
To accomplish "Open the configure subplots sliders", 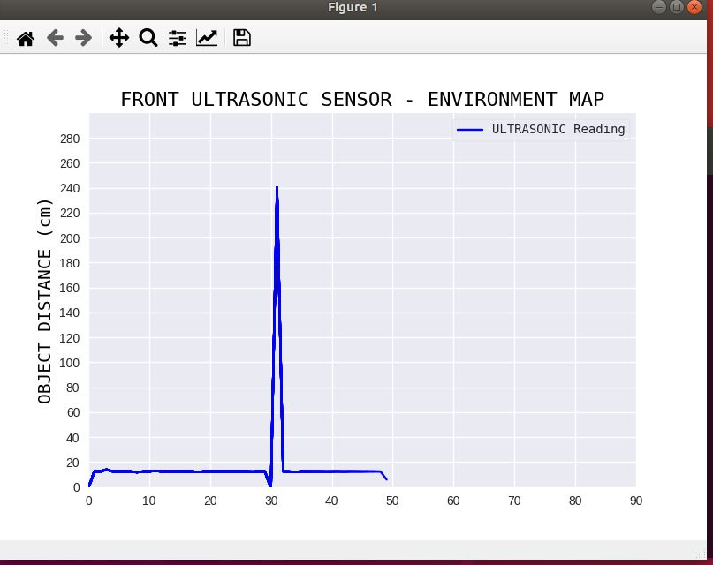I will (x=178, y=38).
